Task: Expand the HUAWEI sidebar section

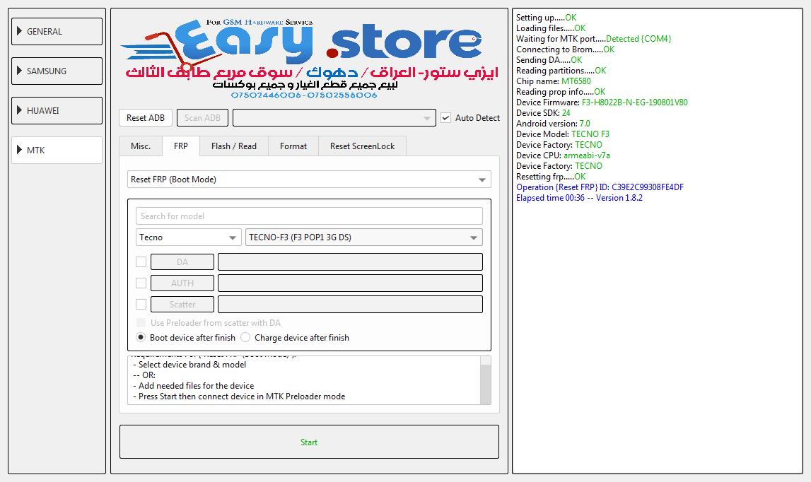Action: click(57, 111)
